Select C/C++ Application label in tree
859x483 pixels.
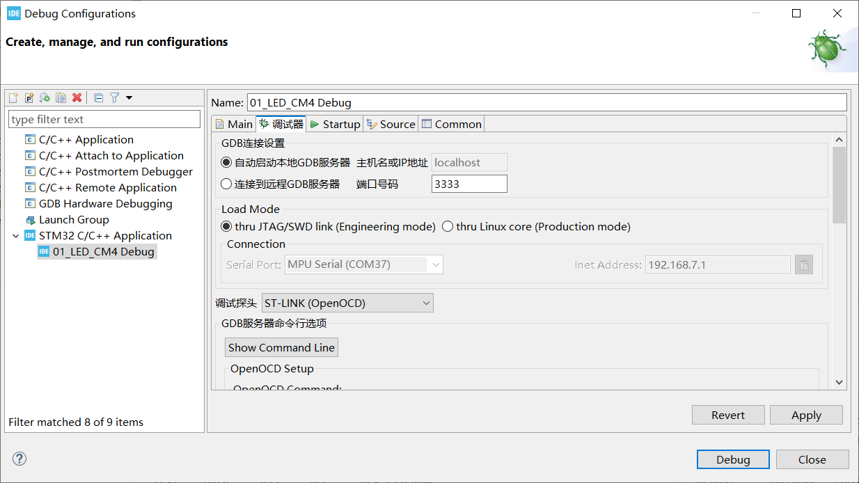pos(86,140)
